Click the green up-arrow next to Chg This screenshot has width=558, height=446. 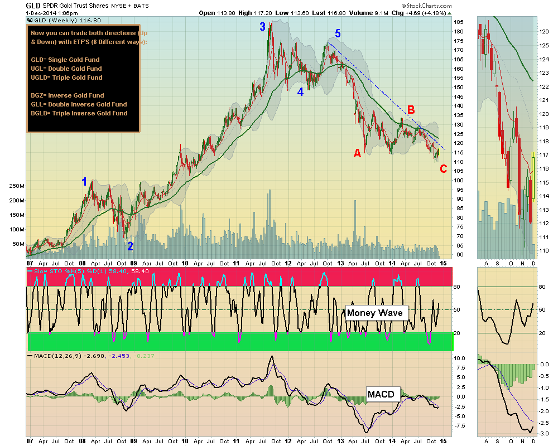pos(449,13)
